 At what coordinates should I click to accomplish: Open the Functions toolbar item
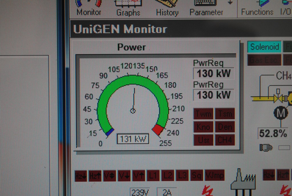(257, 8)
